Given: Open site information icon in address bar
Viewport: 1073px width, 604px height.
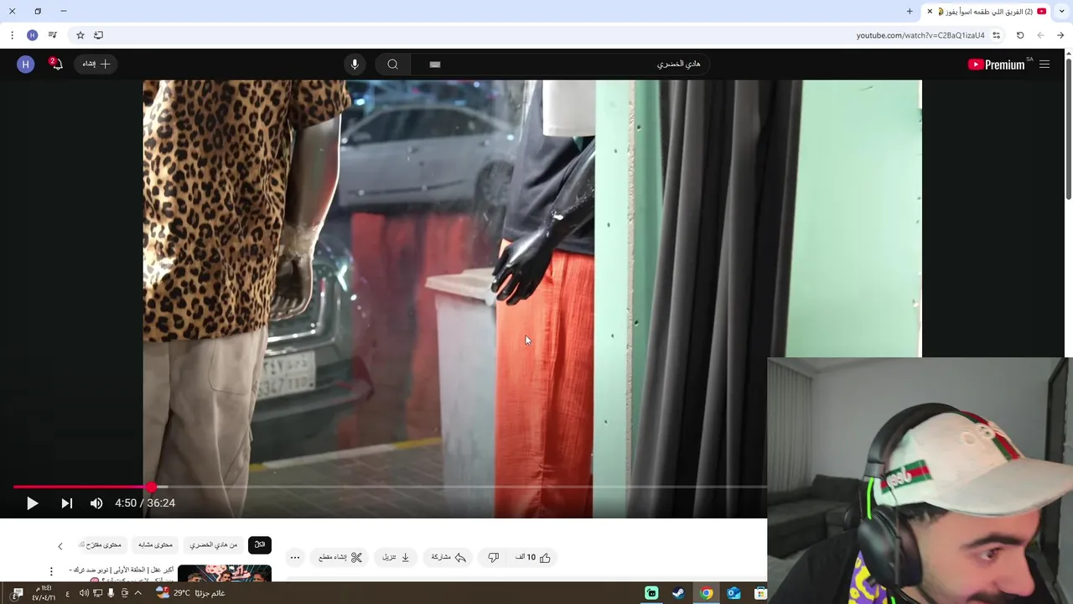Looking at the screenshot, I should click(996, 35).
